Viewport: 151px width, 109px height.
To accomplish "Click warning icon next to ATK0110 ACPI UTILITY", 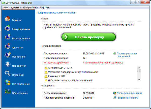I will click(x=46, y=68).
